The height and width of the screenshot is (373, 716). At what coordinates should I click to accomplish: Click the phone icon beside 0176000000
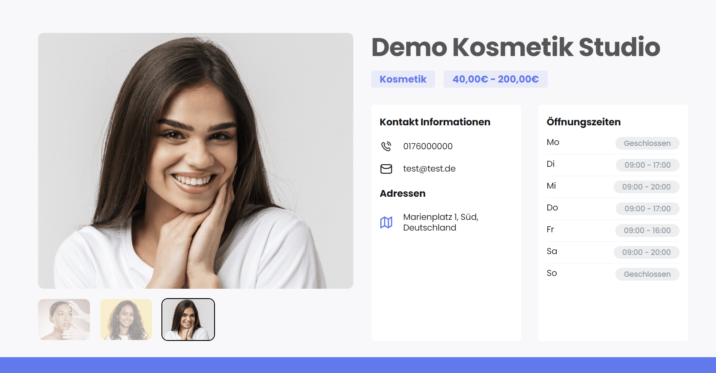[386, 146]
